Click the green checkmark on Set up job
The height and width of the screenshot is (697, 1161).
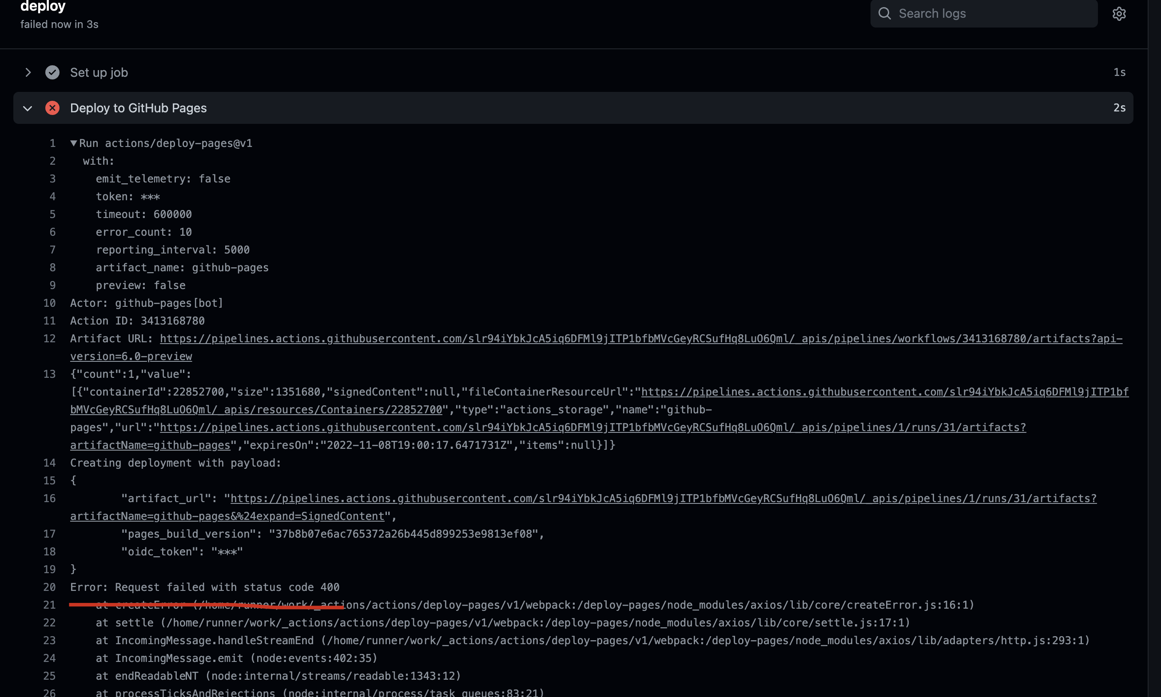(52, 72)
